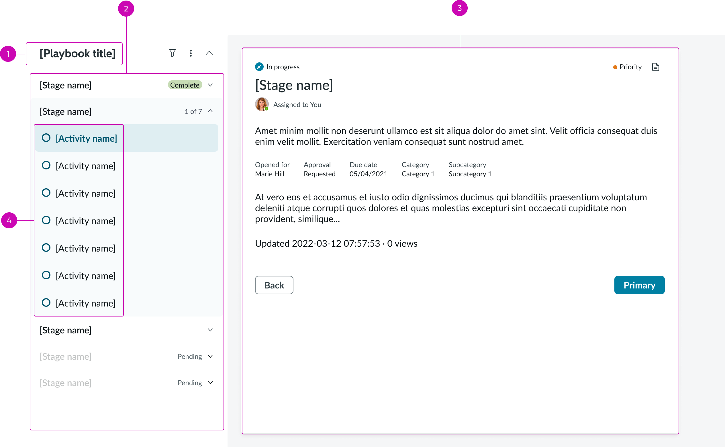Open the playbook filter icon

(x=172, y=53)
